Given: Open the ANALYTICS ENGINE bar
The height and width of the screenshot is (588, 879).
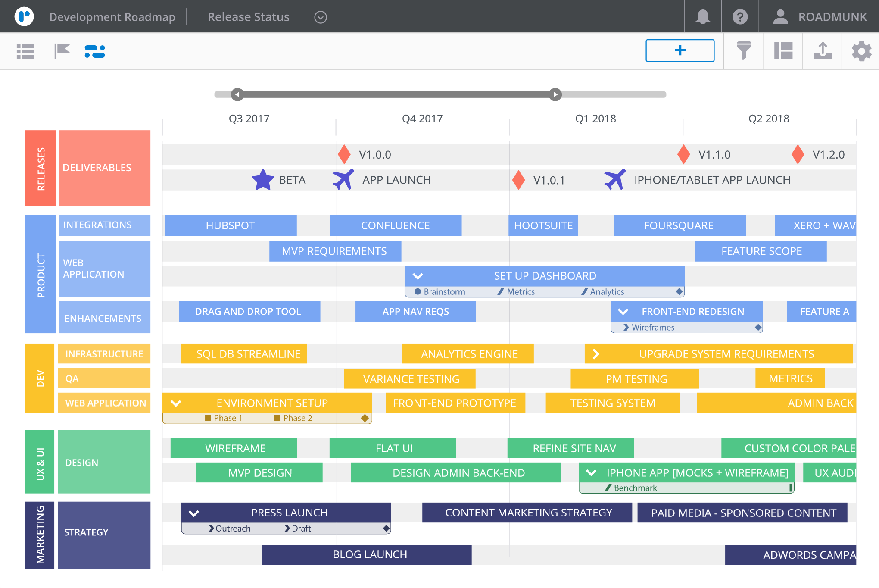Looking at the screenshot, I should [x=468, y=353].
